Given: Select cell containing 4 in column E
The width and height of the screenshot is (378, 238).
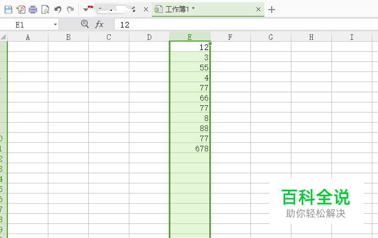Looking at the screenshot, I should [x=190, y=77].
